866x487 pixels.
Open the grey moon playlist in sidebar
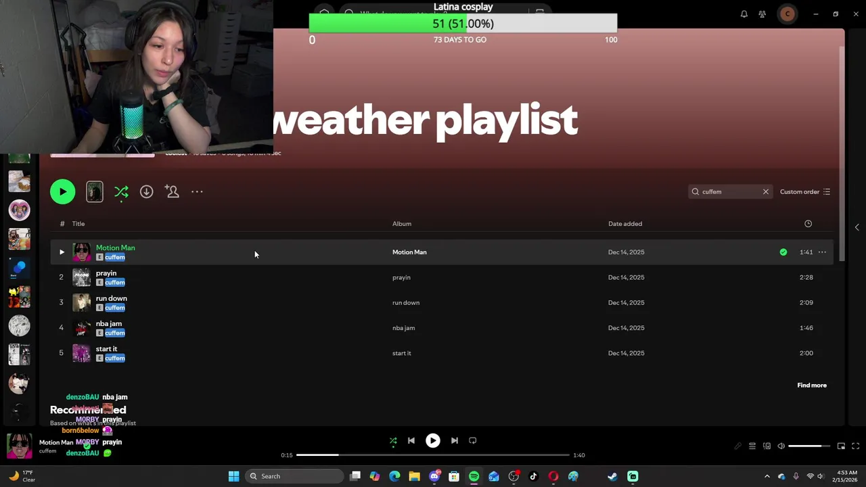[19, 325]
